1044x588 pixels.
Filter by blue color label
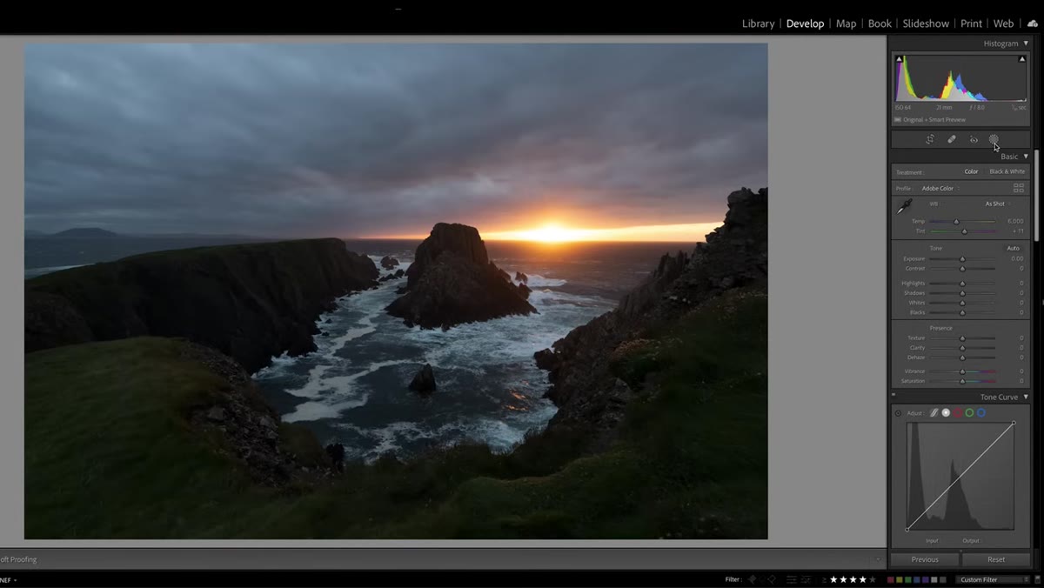point(917,579)
